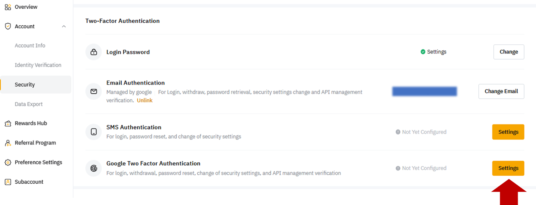Click the Referral Program person icon
The width and height of the screenshot is (536, 205).
8,143
